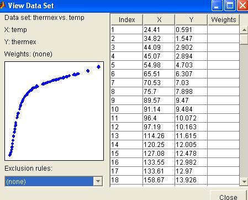This screenshot has height=200, width=248.
Task: Select X cell 127.08
Action: point(159,154)
